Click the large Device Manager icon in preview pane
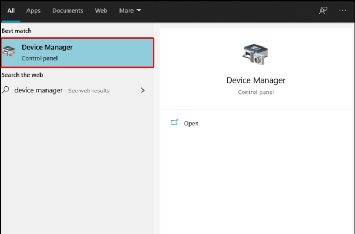This screenshot has width=355, height=234. click(255, 55)
